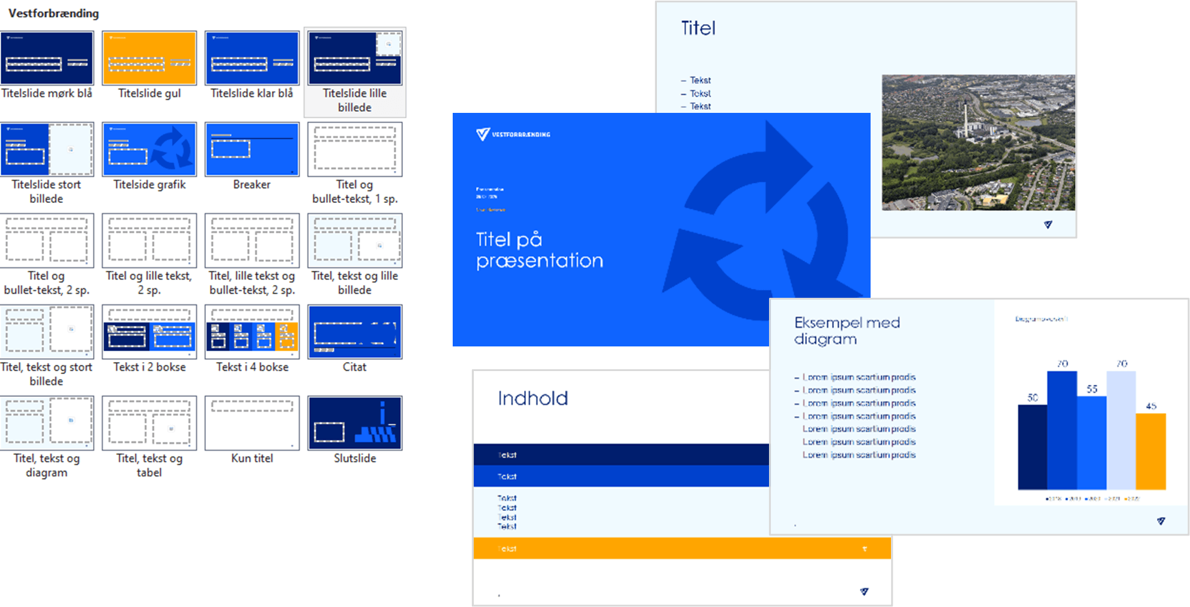
Task: Pick the Titelslide klar blå layout
Action: (252, 58)
